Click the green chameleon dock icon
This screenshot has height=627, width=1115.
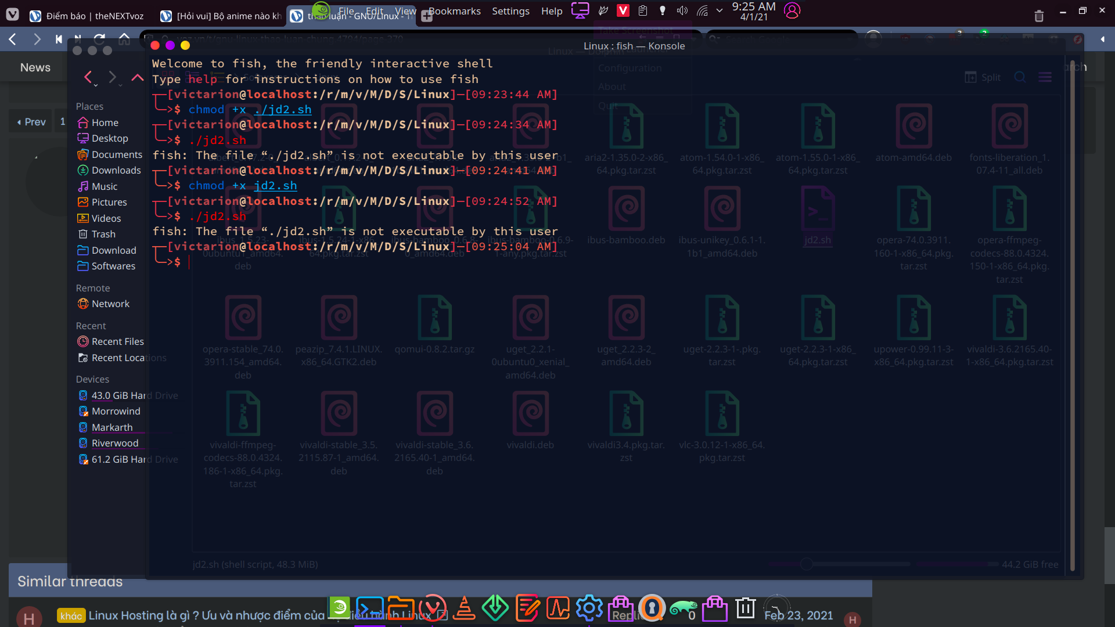click(684, 608)
